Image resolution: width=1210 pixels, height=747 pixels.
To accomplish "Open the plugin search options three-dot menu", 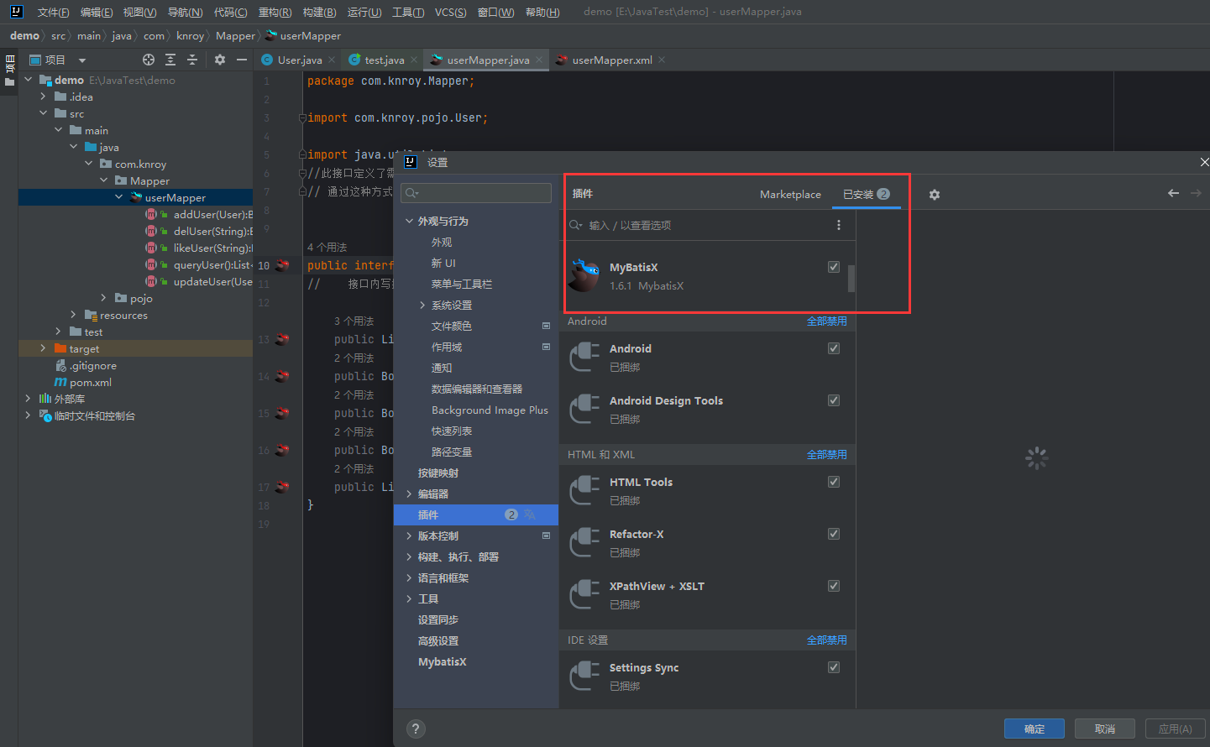I will [838, 225].
